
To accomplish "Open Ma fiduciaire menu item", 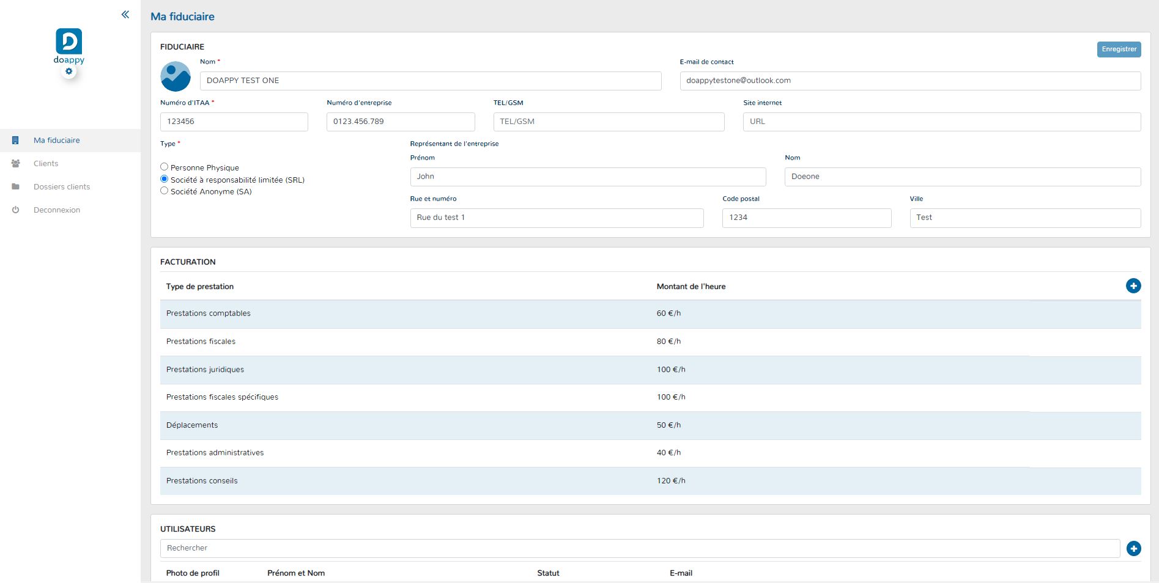I will 70,141.
